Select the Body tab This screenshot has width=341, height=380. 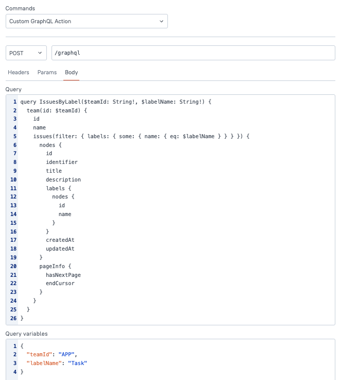point(72,72)
